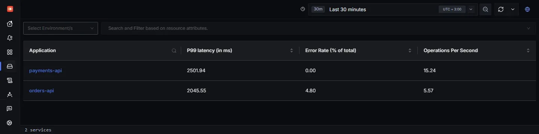The image size is (539, 134).
Task: Expand the refresh interval dropdown arrow
Action: tap(513, 9)
